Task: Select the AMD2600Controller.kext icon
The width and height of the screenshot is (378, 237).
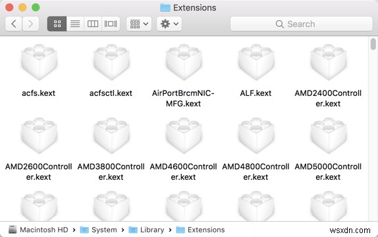Action: coord(39,135)
